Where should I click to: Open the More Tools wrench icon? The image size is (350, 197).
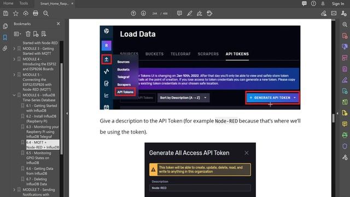(345, 157)
